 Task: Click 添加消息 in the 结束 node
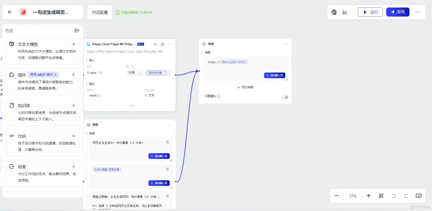coord(245,87)
